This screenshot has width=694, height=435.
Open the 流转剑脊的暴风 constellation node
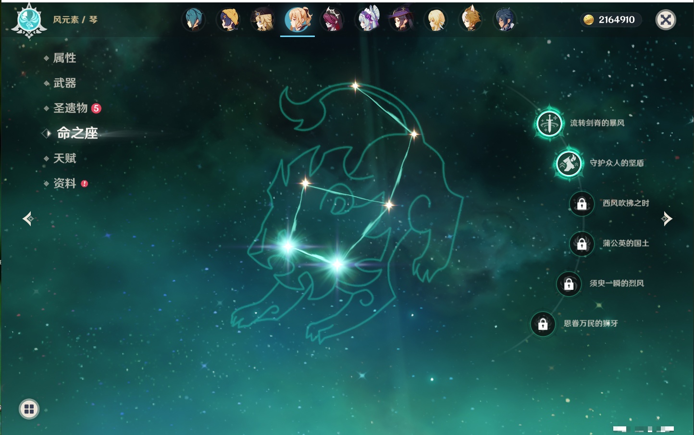pos(549,123)
